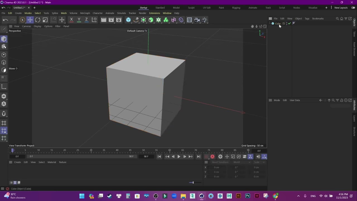The height and width of the screenshot is (201, 357).
Task: Open the Object Manager hamburger menu
Action: tap(270, 18)
